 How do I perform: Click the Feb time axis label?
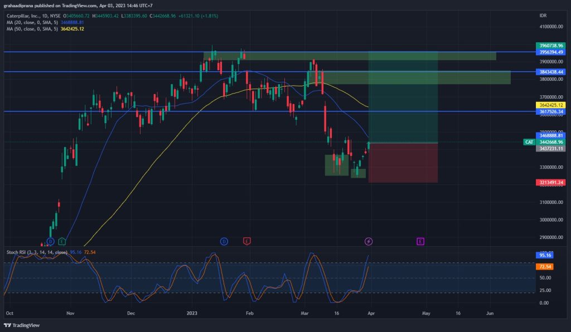tap(249, 313)
